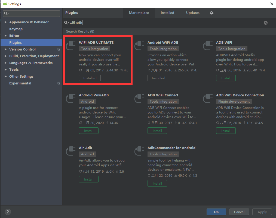Open ADB WIFI plugin title
The image size is (276, 218).
click(x=224, y=42)
